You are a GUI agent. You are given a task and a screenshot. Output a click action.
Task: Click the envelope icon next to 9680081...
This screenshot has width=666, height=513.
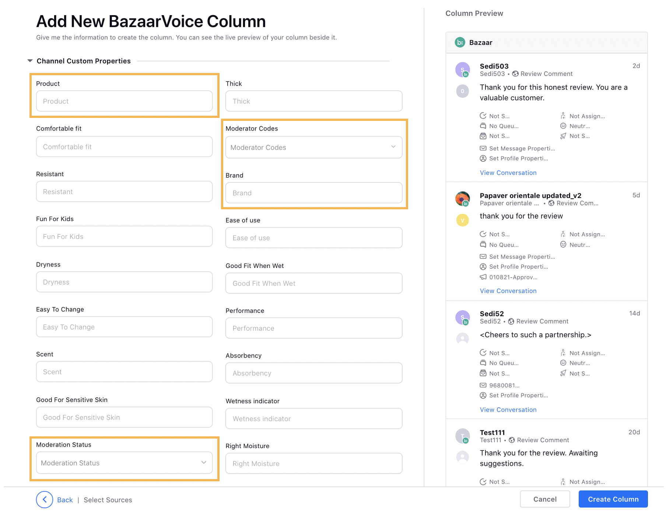[x=483, y=385]
